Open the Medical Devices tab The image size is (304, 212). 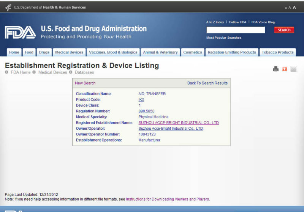[x=69, y=52]
